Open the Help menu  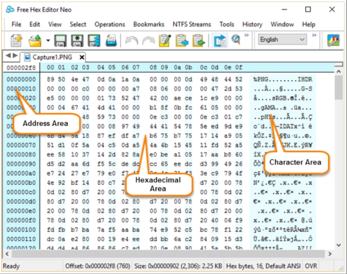click(x=309, y=24)
